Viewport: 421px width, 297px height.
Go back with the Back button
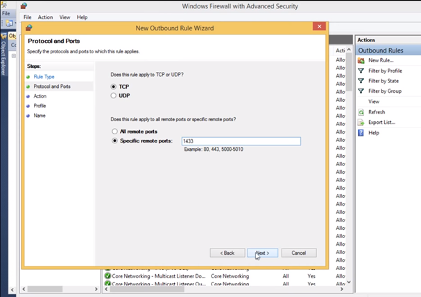(x=227, y=253)
